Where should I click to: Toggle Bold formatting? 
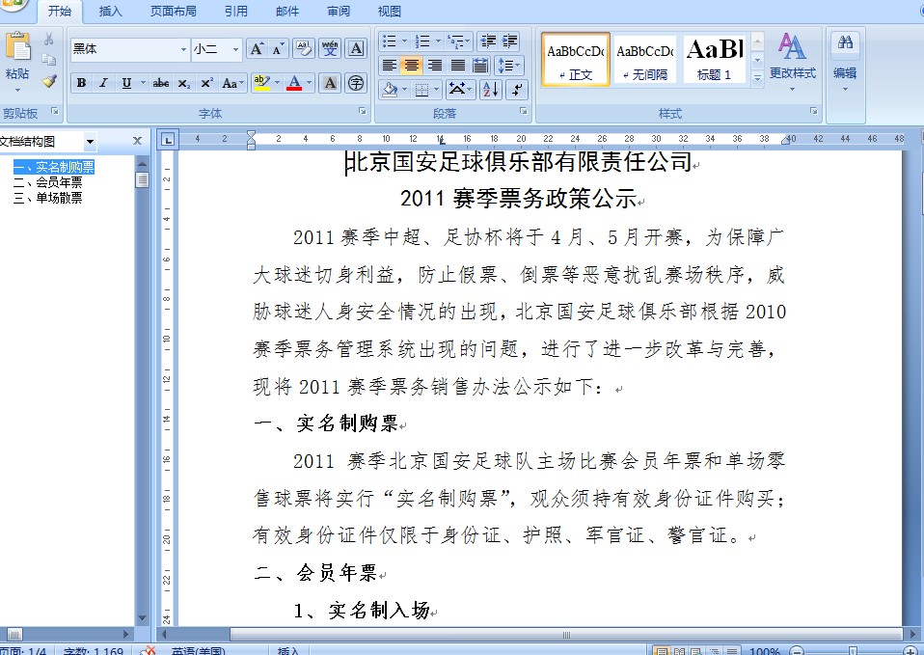coord(81,83)
